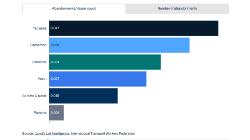Click the Palau axis label
The image size is (250, 140).
click(42, 79)
